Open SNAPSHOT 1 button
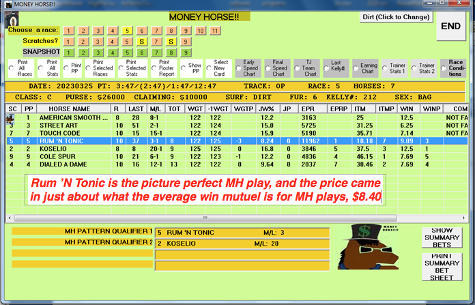The image size is (475, 305). [x=68, y=53]
